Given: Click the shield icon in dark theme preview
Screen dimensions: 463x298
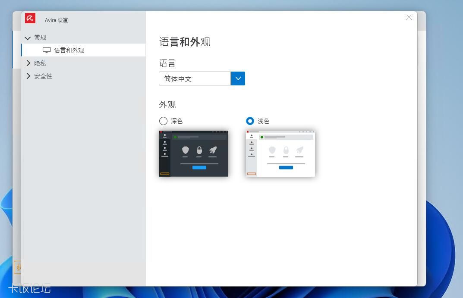Looking at the screenshot, I should click(186, 150).
